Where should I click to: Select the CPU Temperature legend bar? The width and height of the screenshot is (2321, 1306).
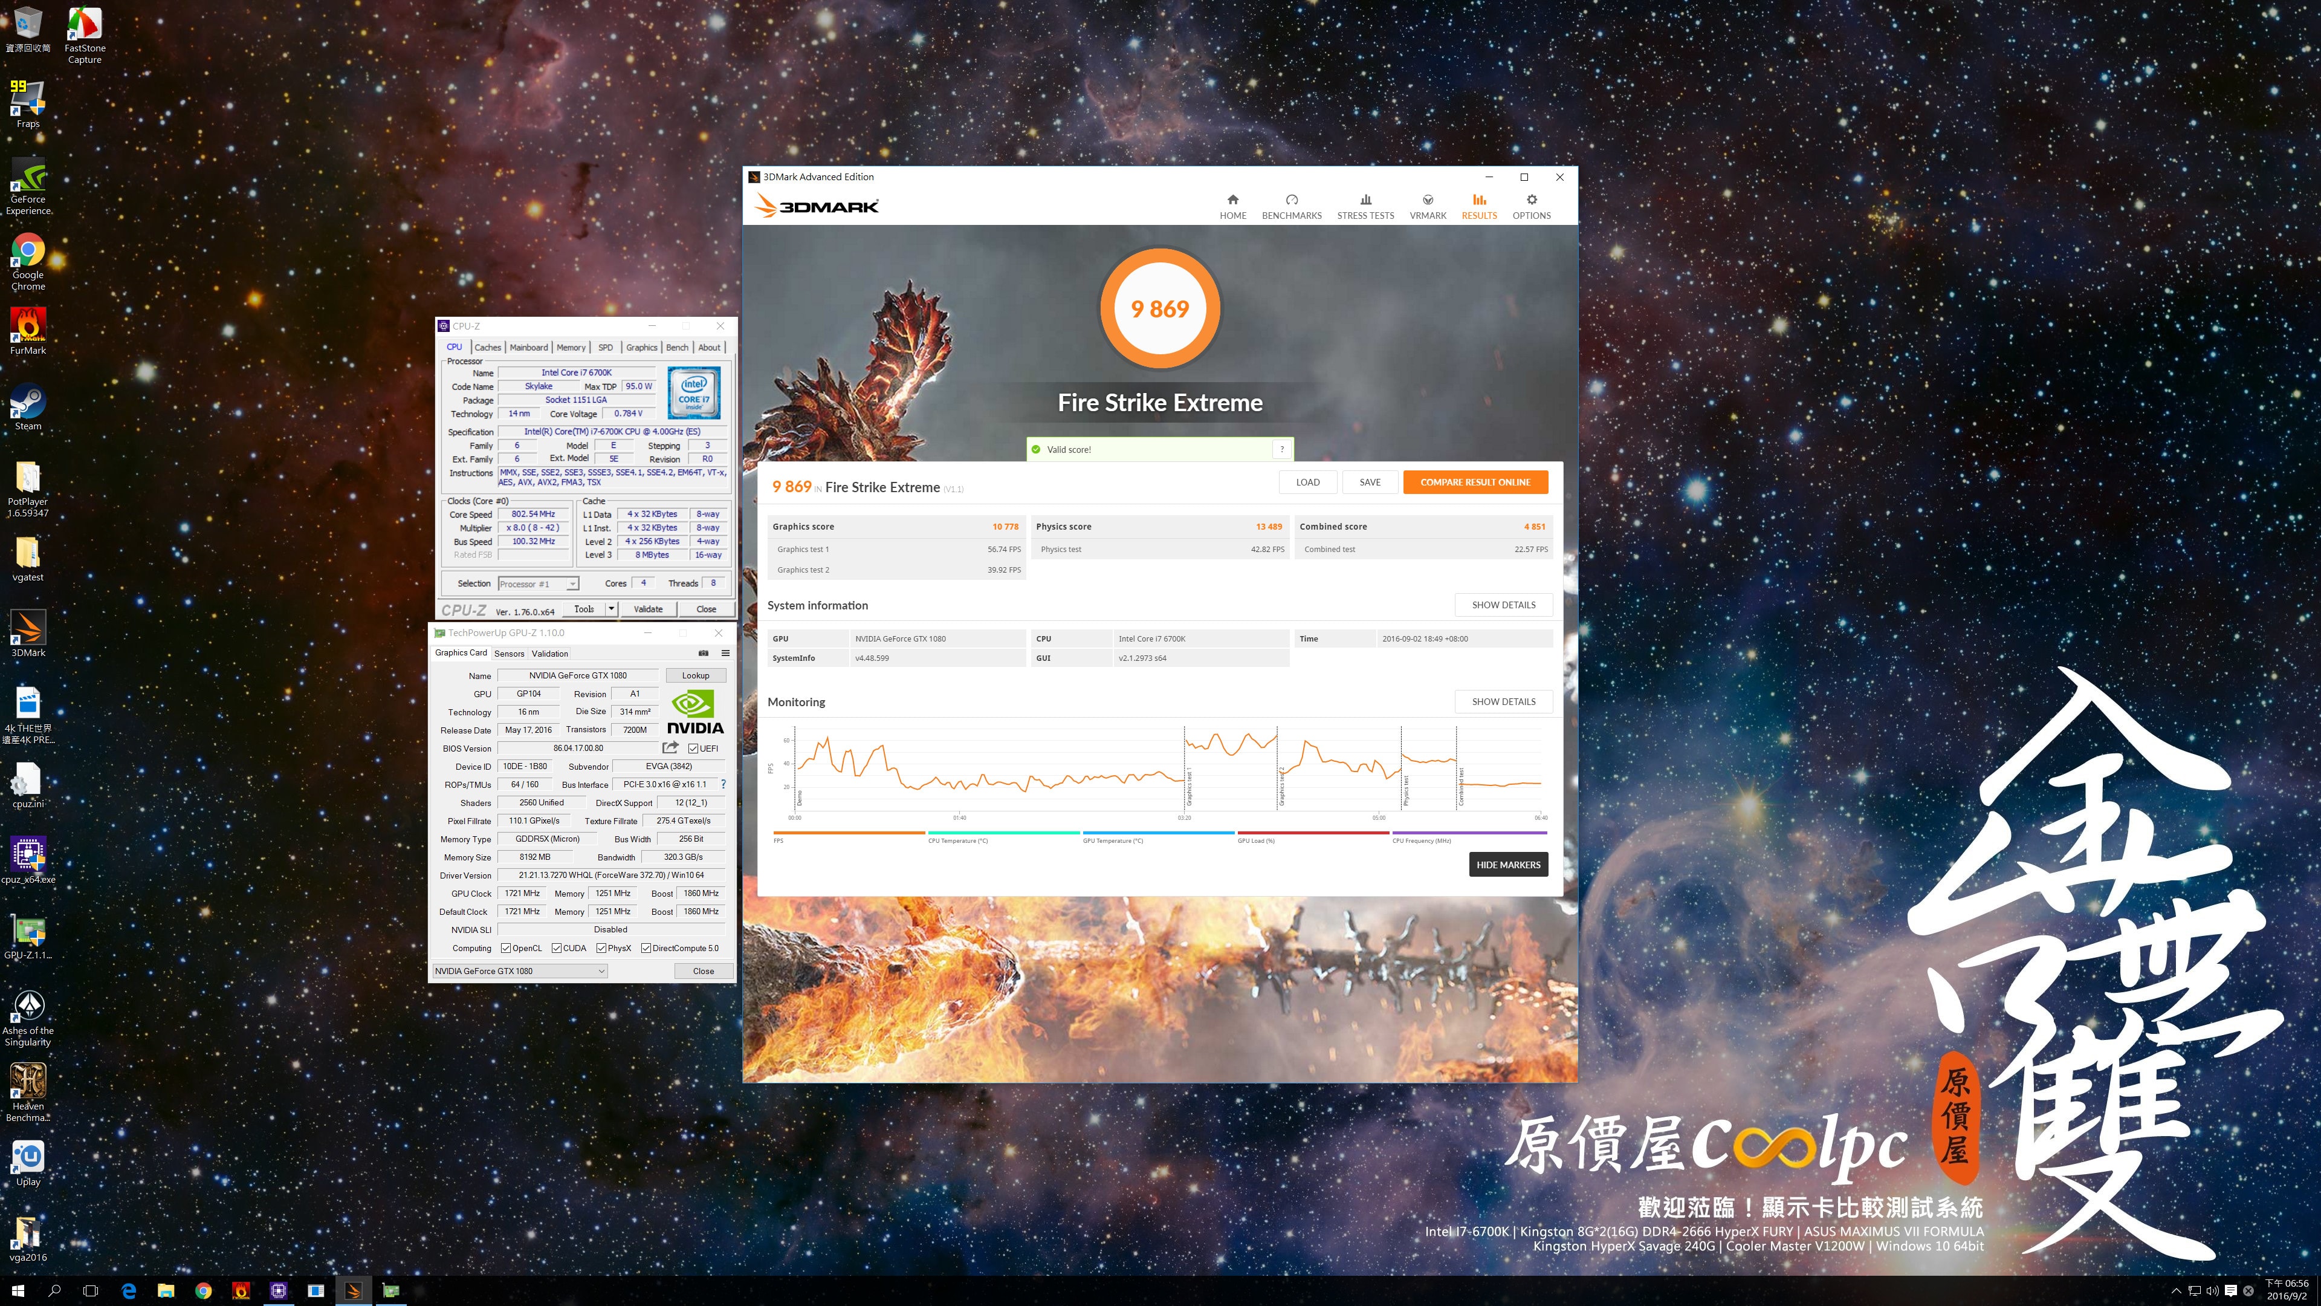pos(1003,834)
